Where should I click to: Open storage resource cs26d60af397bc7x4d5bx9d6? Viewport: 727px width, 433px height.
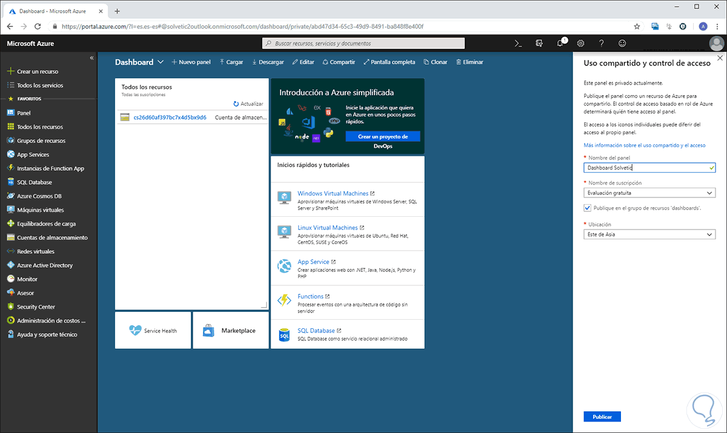170,117
